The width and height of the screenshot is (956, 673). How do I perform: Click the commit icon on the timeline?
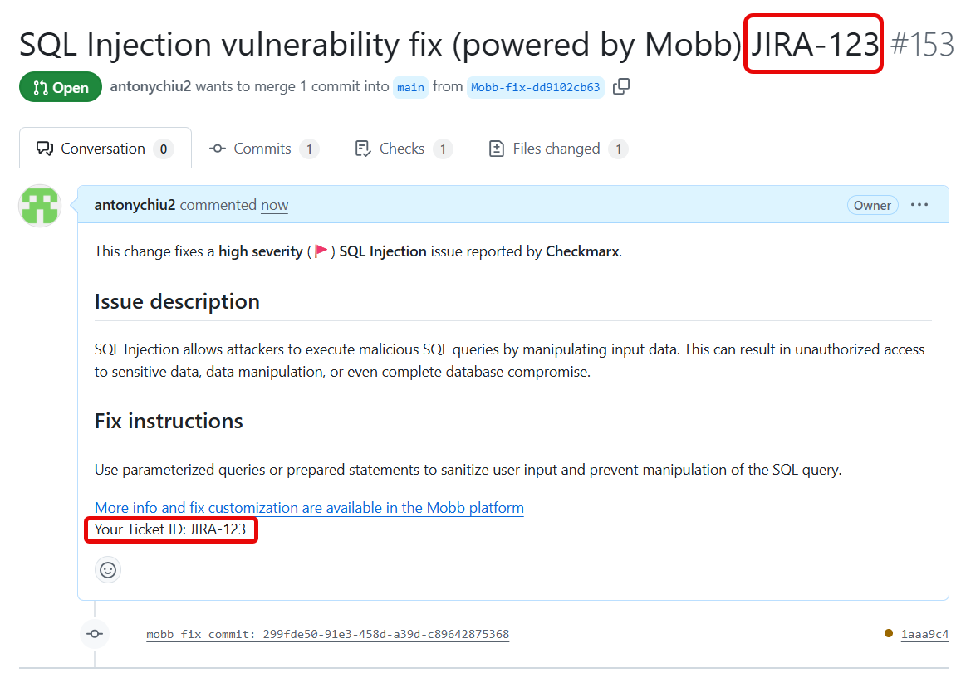click(95, 634)
